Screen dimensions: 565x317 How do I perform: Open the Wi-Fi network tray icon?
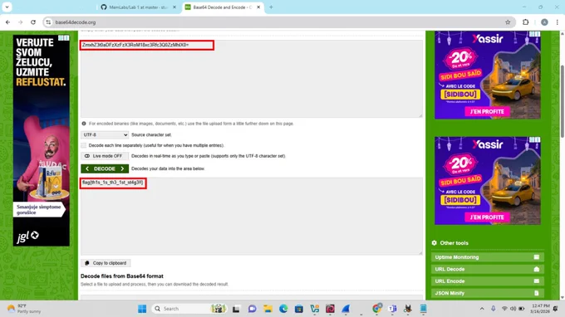(x=504, y=309)
